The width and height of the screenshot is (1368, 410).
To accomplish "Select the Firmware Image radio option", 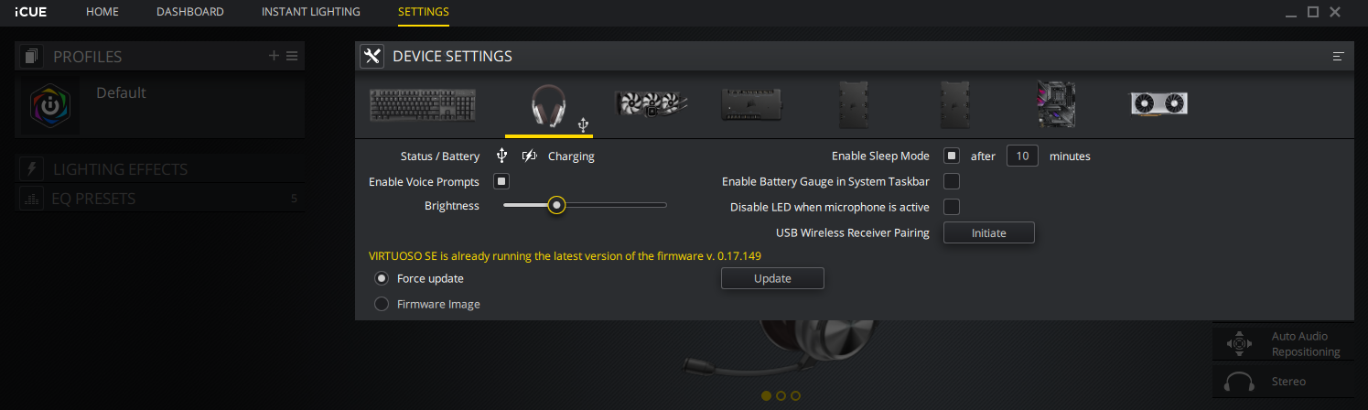I will [x=382, y=304].
